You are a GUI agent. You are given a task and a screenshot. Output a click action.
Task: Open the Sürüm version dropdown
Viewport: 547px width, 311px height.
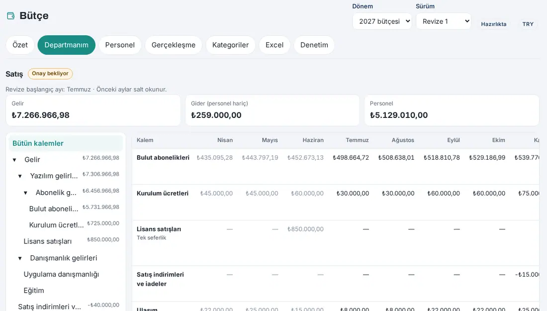click(444, 21)
